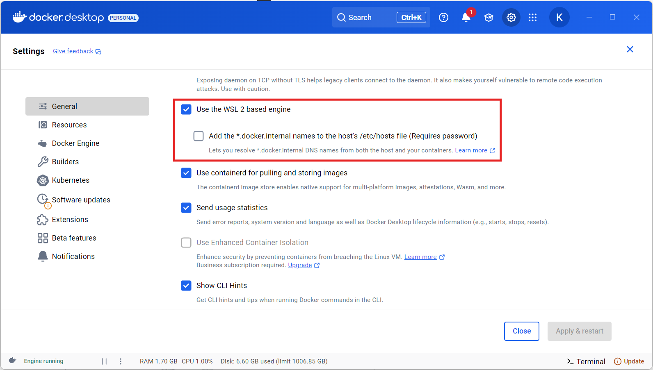Viewport: 653px width, 370px height.
Task: Click the Builders wrench icon
Action: click(43, 161)
